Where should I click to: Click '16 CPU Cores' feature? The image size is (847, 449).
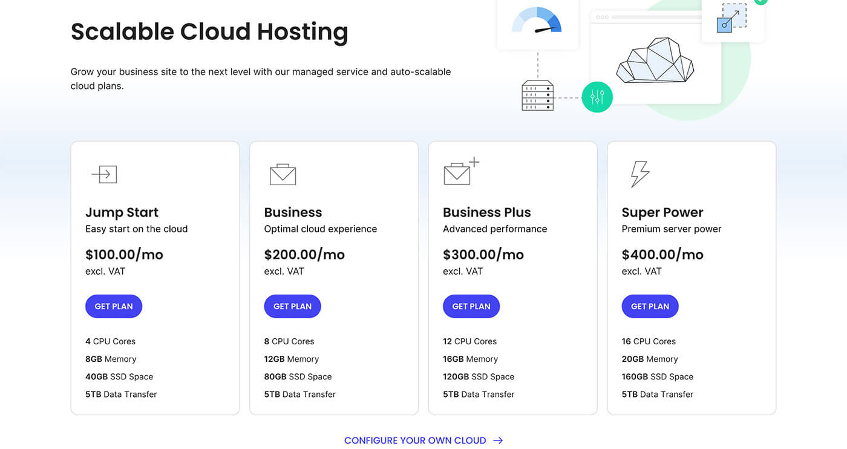pyautogui.click(x=649, y=341)
